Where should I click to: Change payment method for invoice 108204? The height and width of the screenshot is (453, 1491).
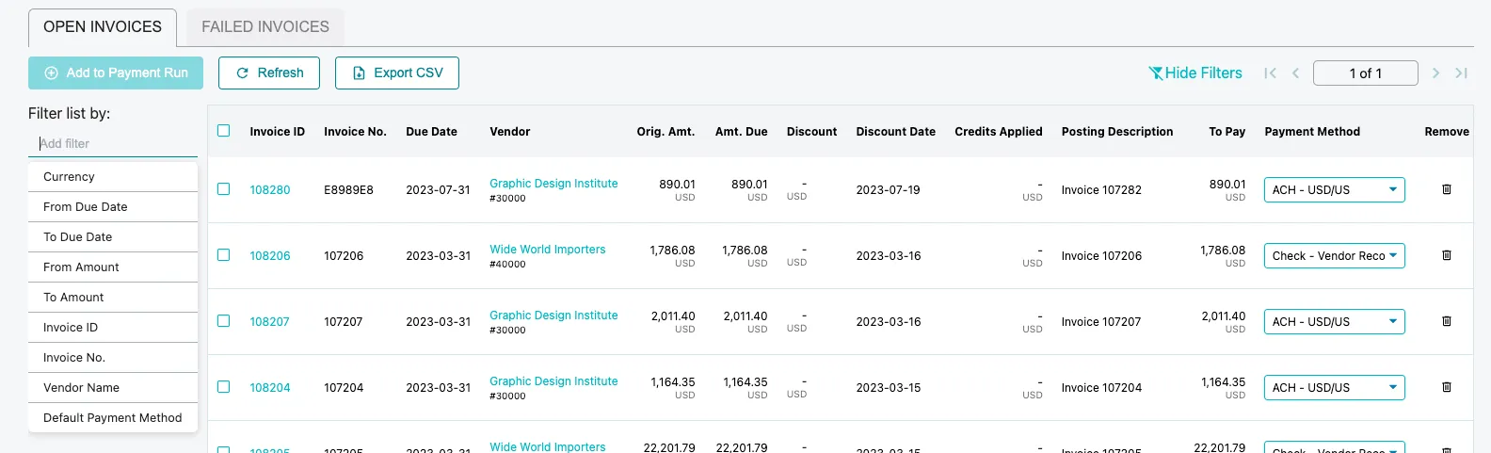(1334, 387)
